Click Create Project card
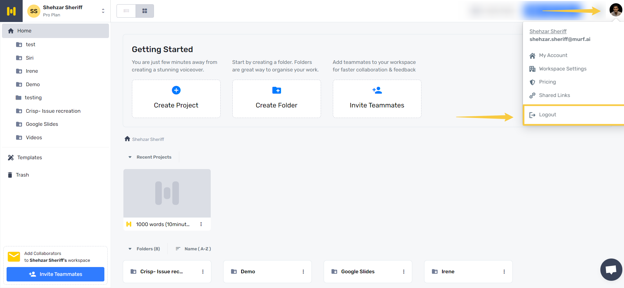Viewport: 624px width, 288px height. pyautogui.click(x=176, y=99)
